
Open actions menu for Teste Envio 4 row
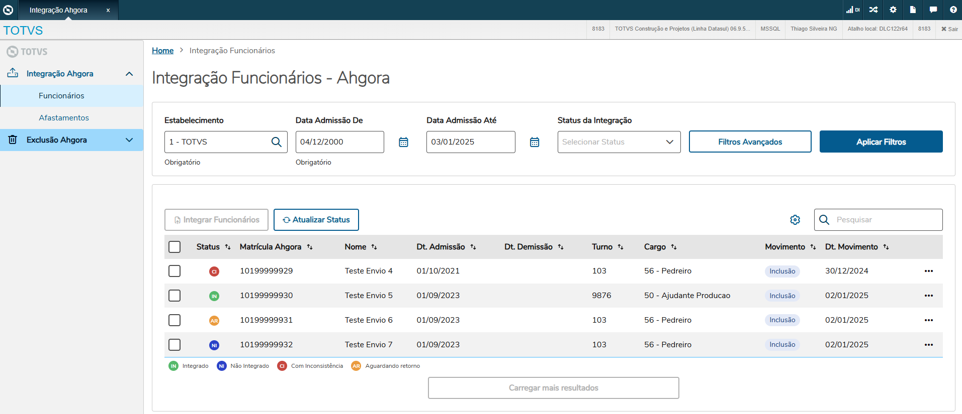(928, 271)
